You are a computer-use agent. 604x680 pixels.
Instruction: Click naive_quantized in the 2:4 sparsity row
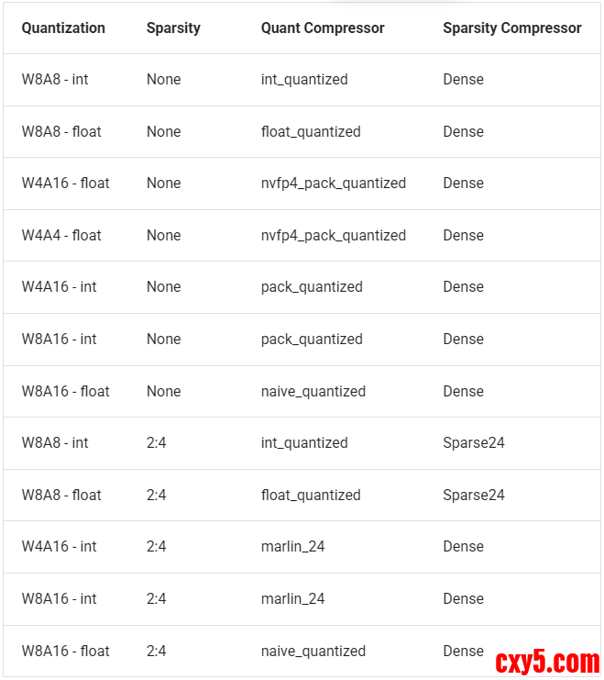click(313, 651)
